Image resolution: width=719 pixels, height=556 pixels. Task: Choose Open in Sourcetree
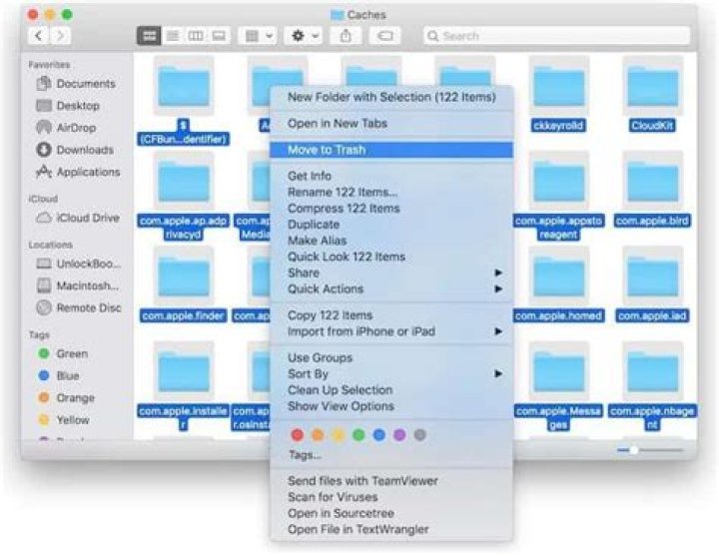(x=391, y=513)
